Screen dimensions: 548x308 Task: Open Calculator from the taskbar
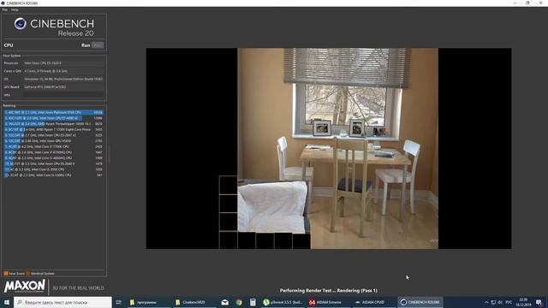point(253,302)
